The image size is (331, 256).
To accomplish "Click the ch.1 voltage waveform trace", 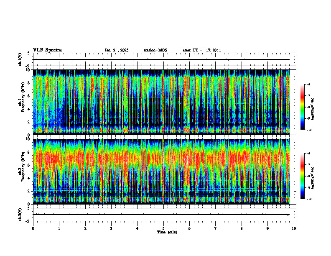I will pos(161,59).
